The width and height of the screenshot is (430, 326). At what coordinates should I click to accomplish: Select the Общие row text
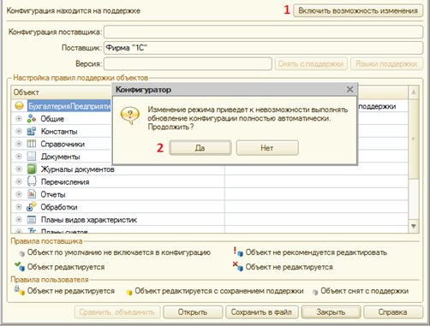(52, 119)
